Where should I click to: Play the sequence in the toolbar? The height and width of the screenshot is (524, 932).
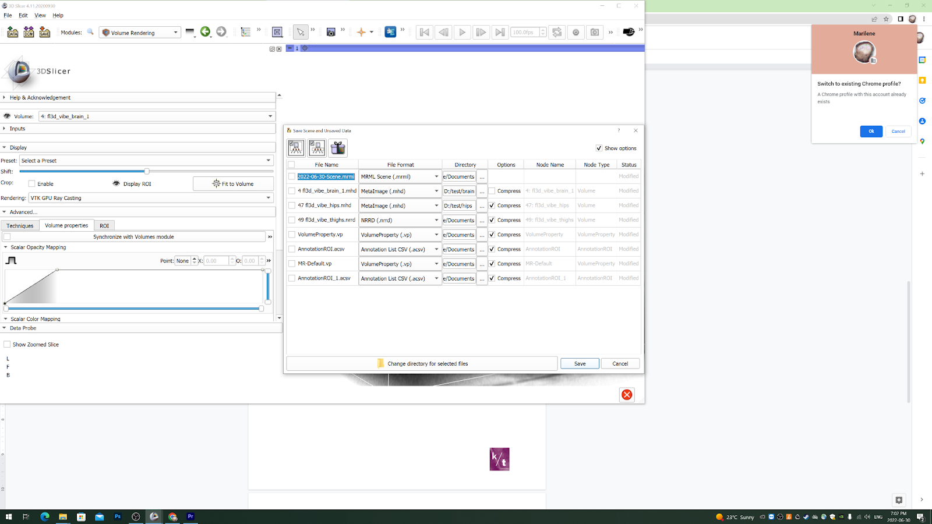point(462,32)
